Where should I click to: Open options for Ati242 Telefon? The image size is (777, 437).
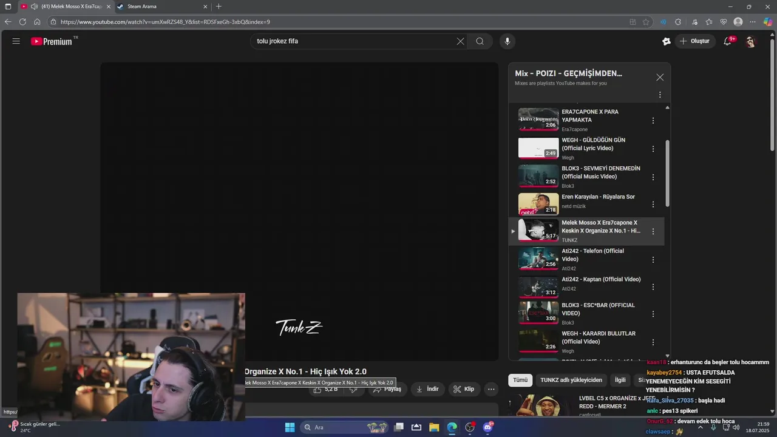point(653,260)
